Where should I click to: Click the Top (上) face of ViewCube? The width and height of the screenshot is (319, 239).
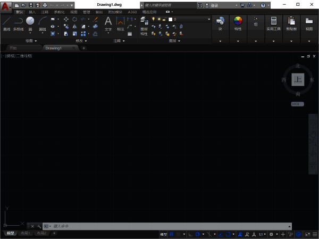298,79
